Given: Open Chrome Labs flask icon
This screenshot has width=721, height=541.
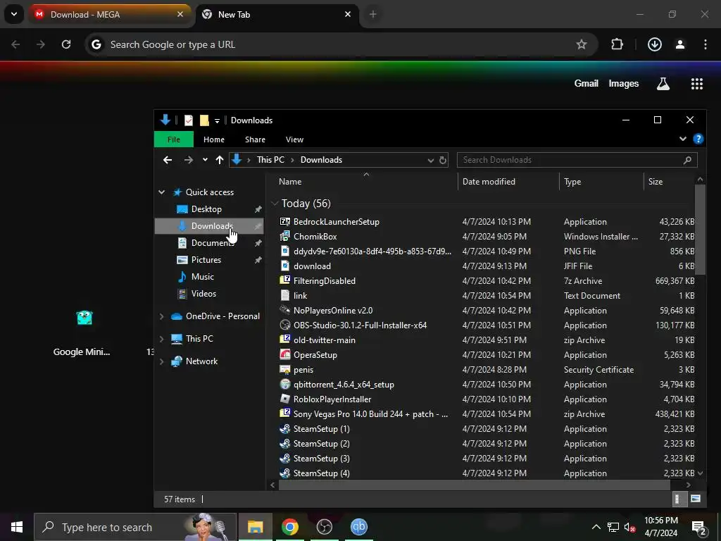Looking at the screenshot, I should pyautogui.click(x=663, y=84).
